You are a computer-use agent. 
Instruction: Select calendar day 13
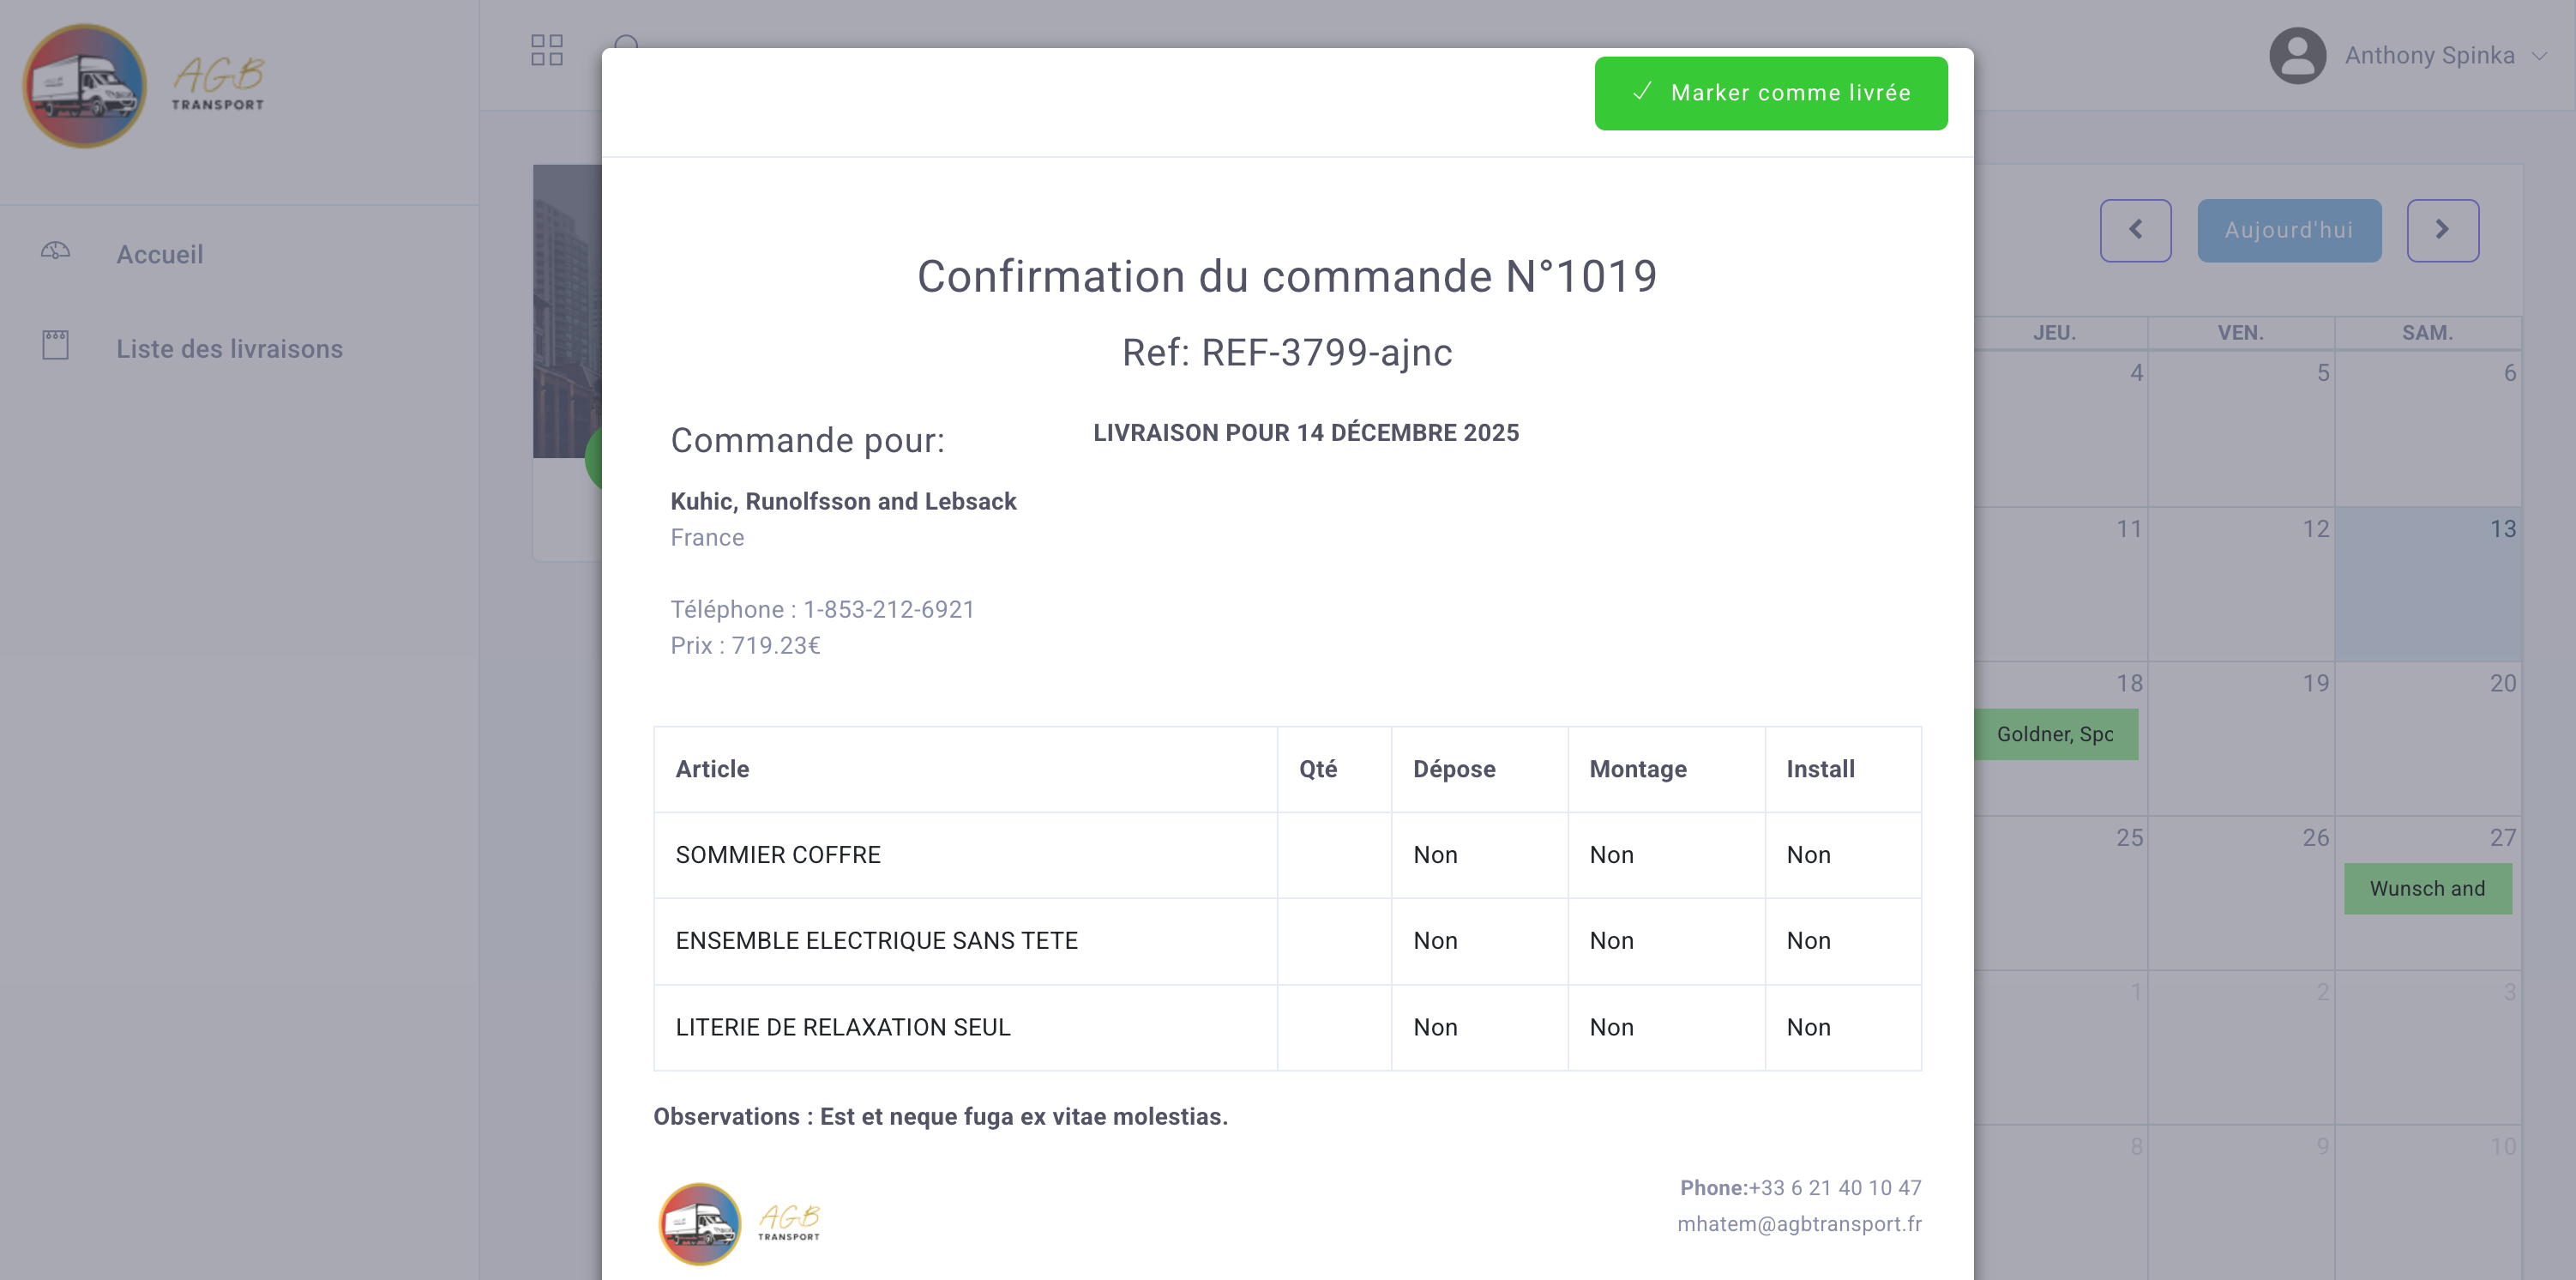click(x=2428, y=584)
